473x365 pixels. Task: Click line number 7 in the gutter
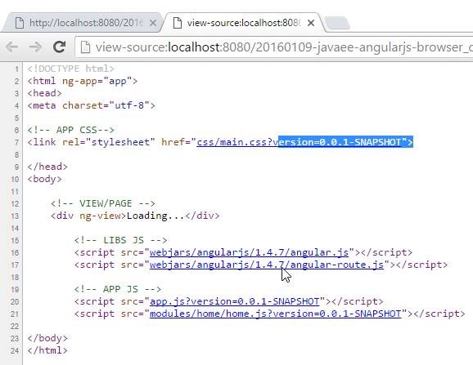tap(17, 142)
